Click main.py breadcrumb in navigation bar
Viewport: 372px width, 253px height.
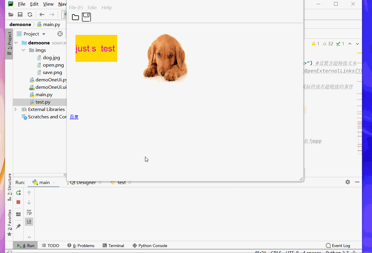coord(49,25)
